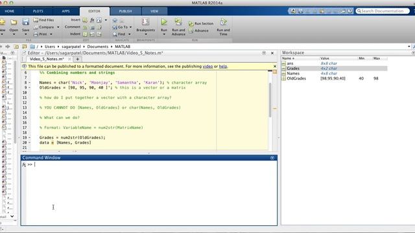Click the browse for folder icon in address bar
The width and height of the screenshot is (415, 233).
pos(25,47)
